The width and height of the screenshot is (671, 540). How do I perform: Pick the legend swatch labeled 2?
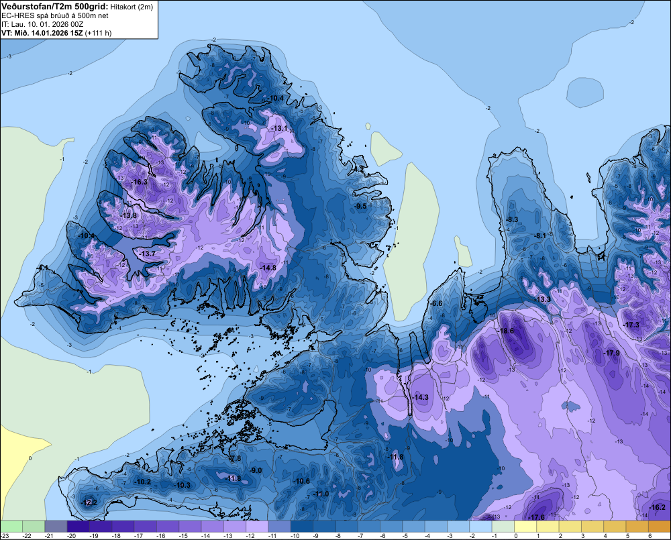(x=570, y=526)
